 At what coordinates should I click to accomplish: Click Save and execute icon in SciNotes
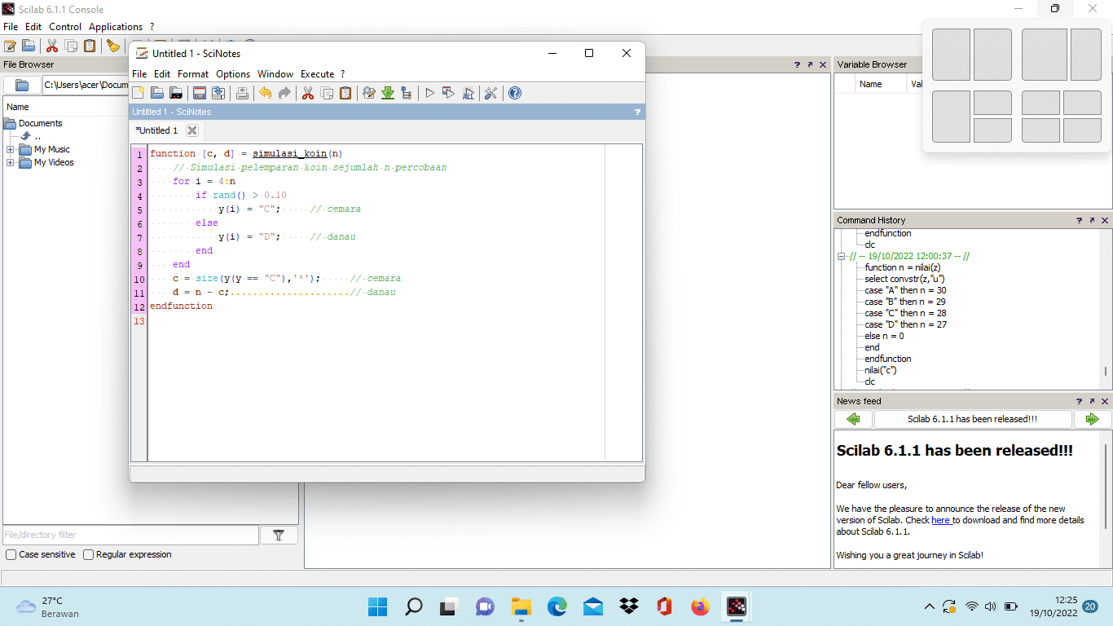click(449, 93)
